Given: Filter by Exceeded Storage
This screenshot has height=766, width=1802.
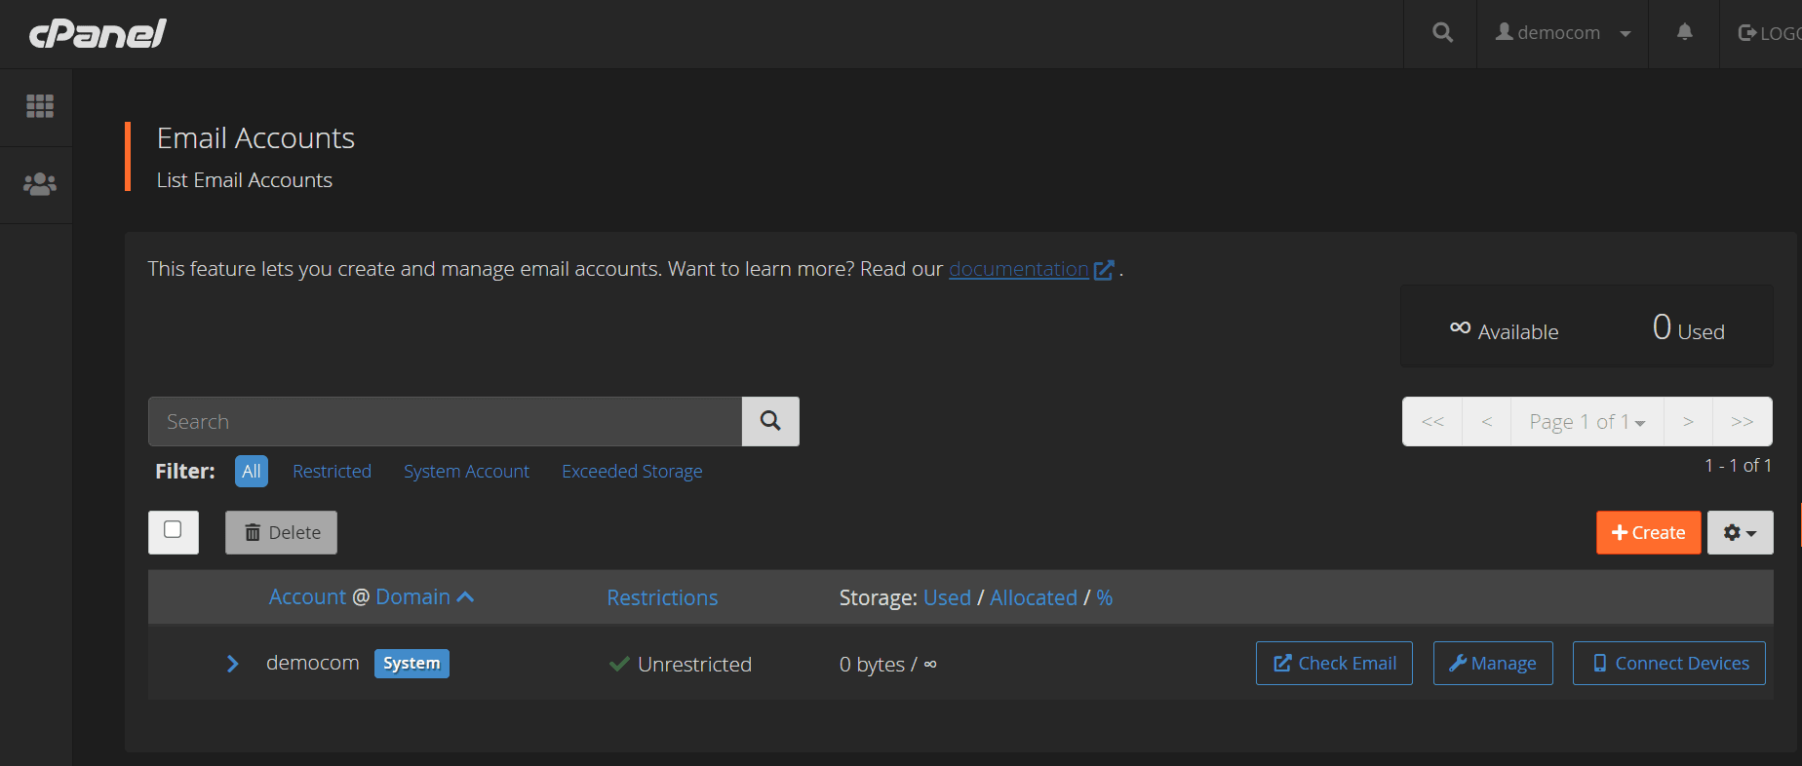Looking at the screenshot, I should click(x=632, y=472).
